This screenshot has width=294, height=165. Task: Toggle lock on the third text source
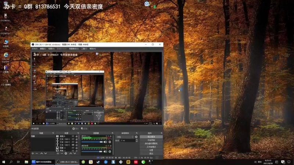coord(76,145)
